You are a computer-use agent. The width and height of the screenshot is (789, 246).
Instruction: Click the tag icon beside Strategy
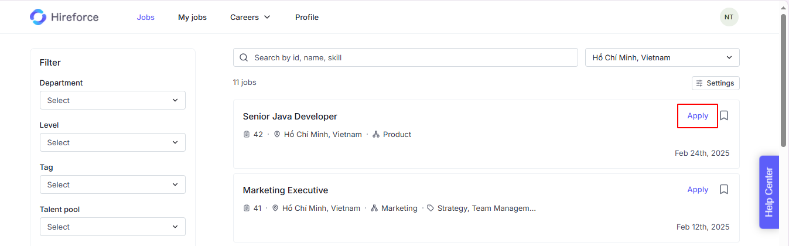tap(431, 208)
